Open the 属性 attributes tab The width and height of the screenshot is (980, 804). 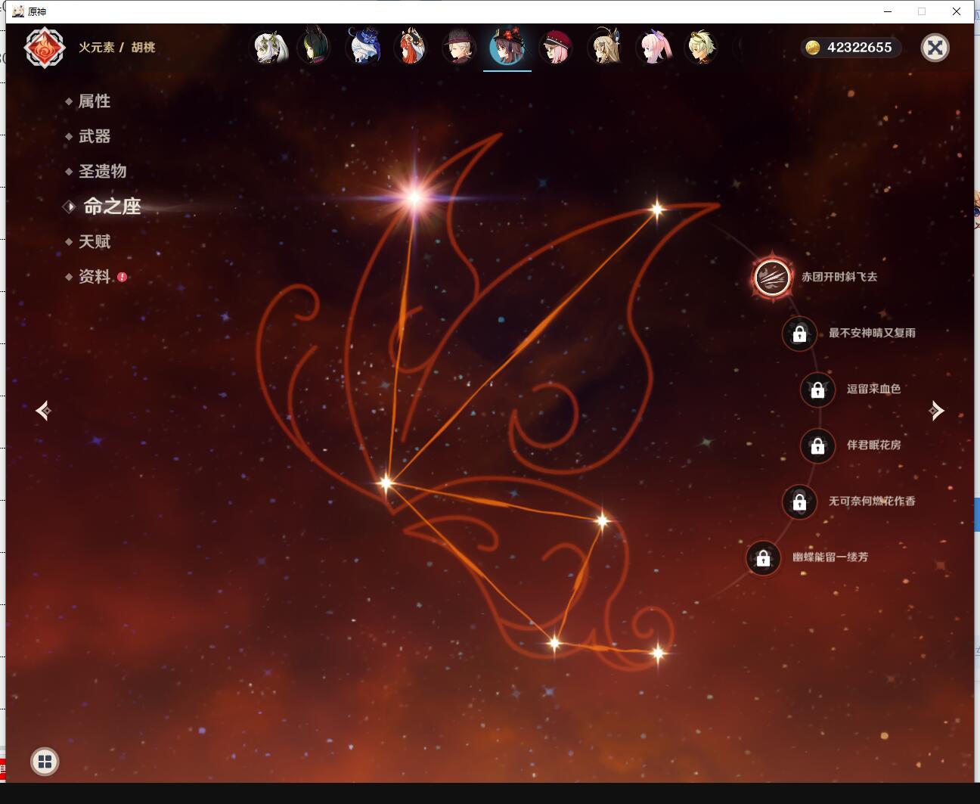[x=95, y=101]
